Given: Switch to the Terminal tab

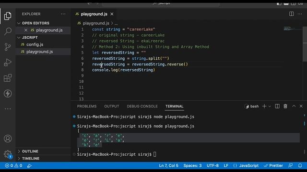Looking at the screenshot, I should (x=174, y=106).
